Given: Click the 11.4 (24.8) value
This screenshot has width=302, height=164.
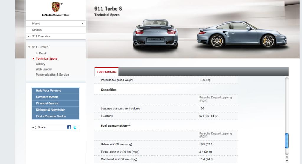Looking at the screenshot, I should coord(206,159).
